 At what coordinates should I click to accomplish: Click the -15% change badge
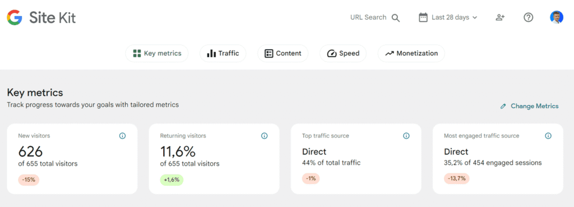click(x=29, y=180)
